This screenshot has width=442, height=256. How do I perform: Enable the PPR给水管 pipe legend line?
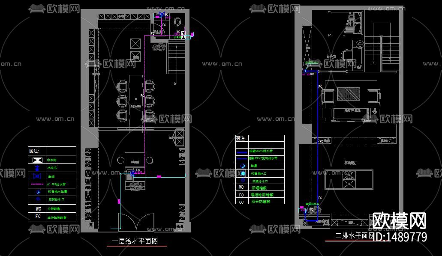(37, 184)
